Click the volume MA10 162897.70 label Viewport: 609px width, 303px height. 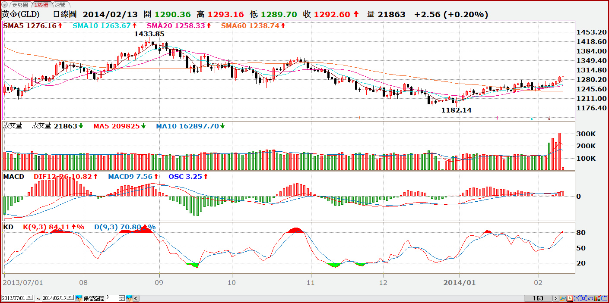click(x=190, y=126)
